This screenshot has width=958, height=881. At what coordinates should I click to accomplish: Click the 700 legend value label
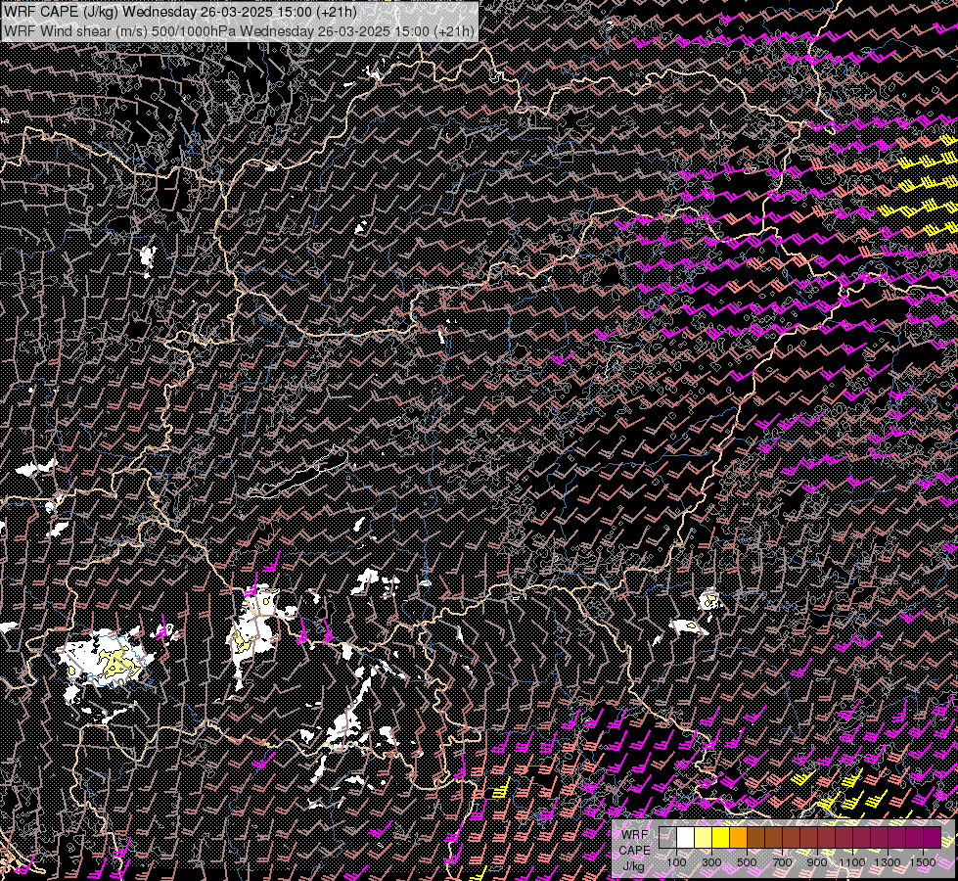tap(782, 862)
